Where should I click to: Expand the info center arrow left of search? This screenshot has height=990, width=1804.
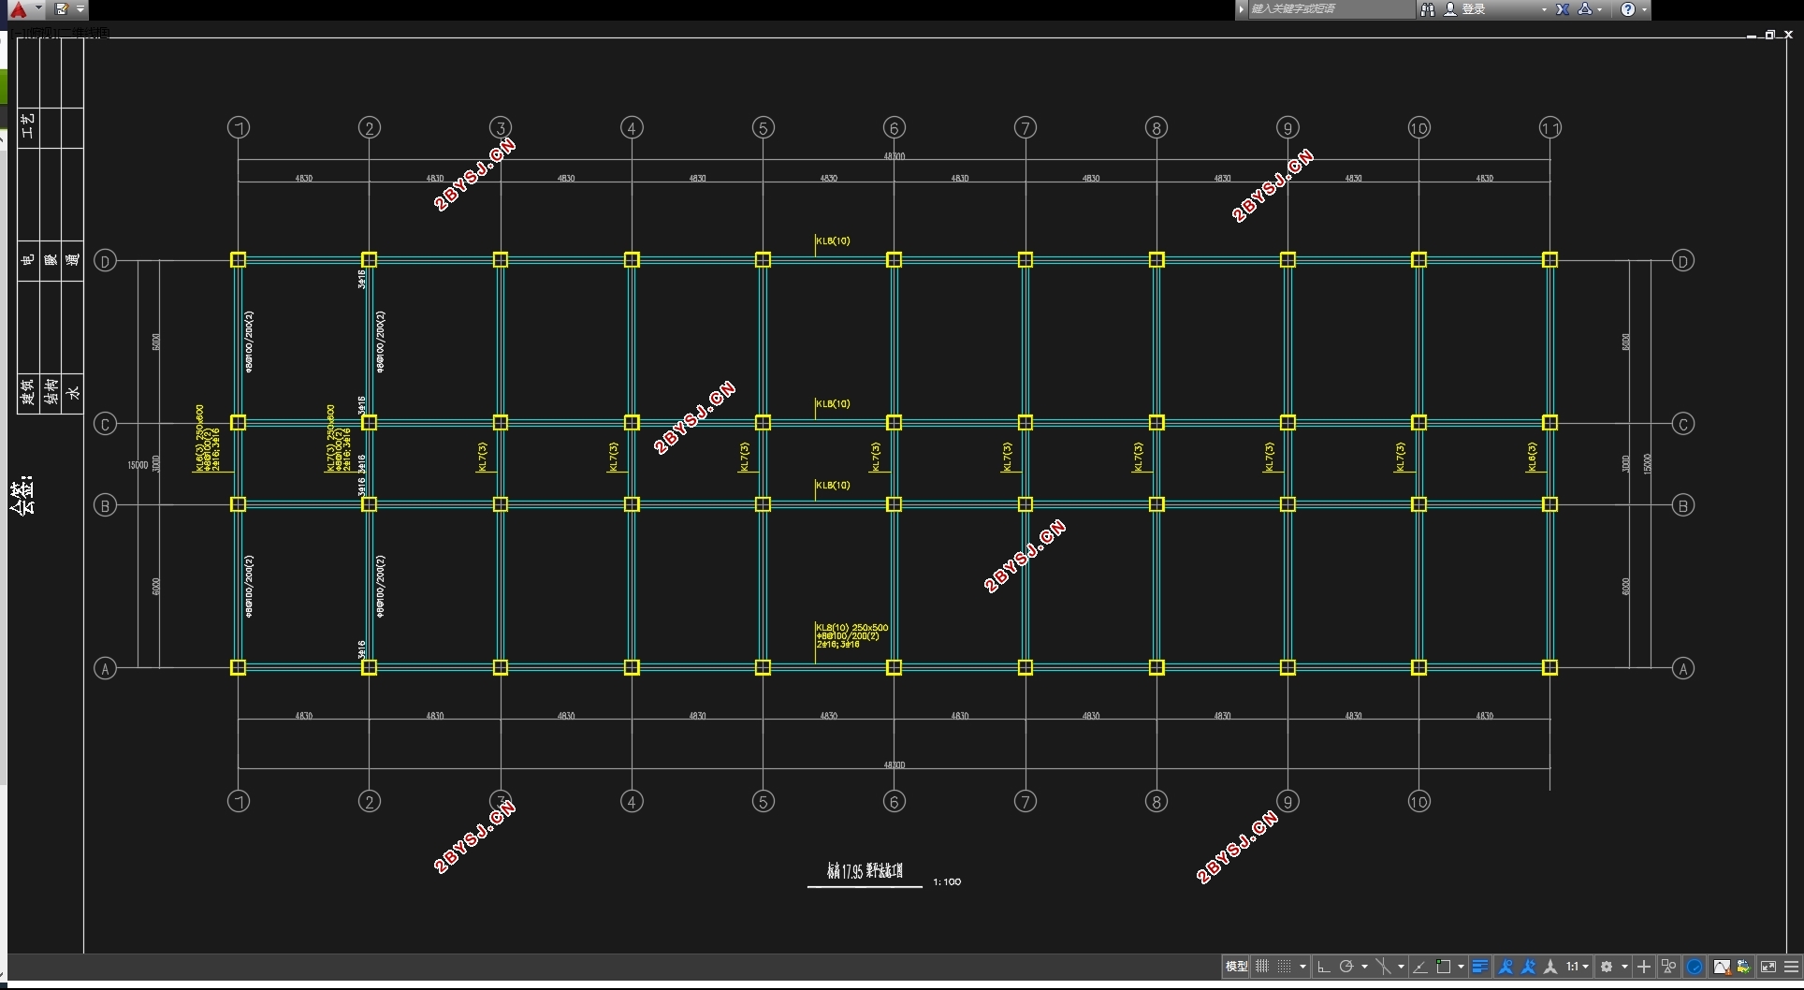(x=1242, y=9)
